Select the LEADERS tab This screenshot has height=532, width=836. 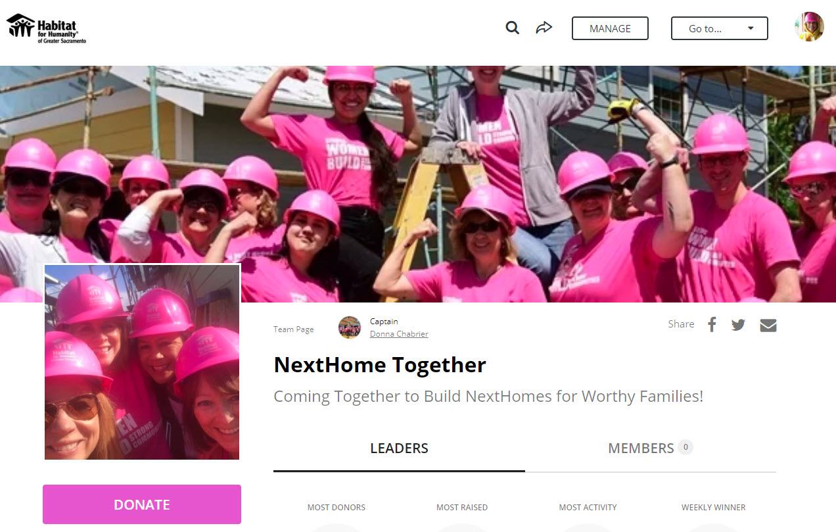coord(399,448)
